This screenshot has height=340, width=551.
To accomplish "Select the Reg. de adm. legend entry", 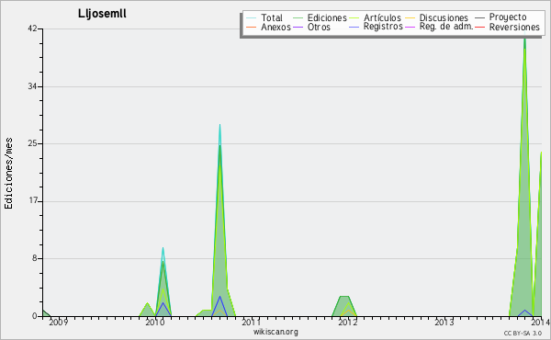I will click(x=439, y=27).
